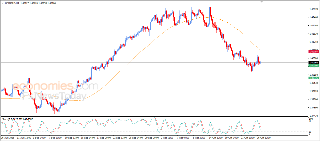Click the 1.41210 price axis value
Viewport: 320px width, 141px height.
tap(313, 42)
